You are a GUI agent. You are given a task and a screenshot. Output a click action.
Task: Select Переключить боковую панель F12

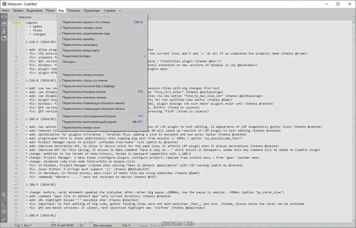click(102, 92)
